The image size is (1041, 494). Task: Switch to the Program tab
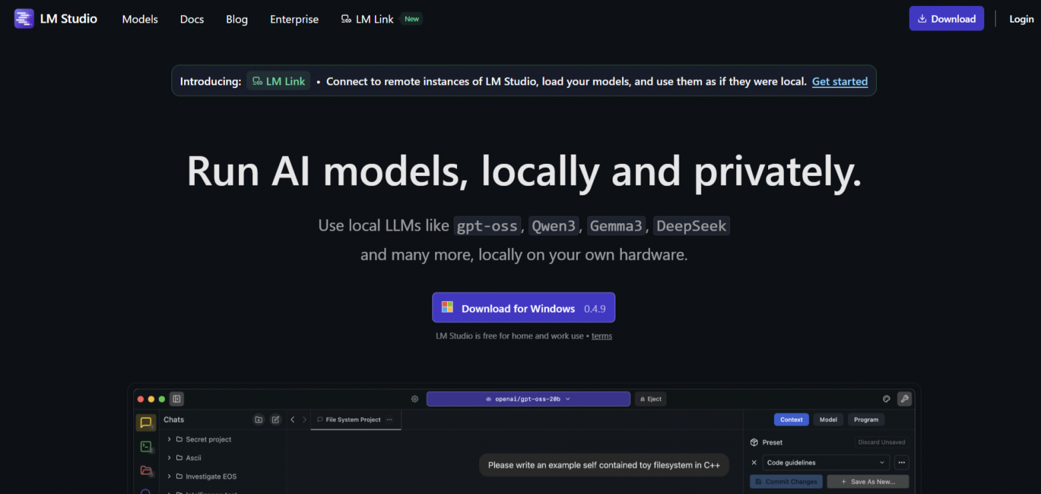pos(866,419)
